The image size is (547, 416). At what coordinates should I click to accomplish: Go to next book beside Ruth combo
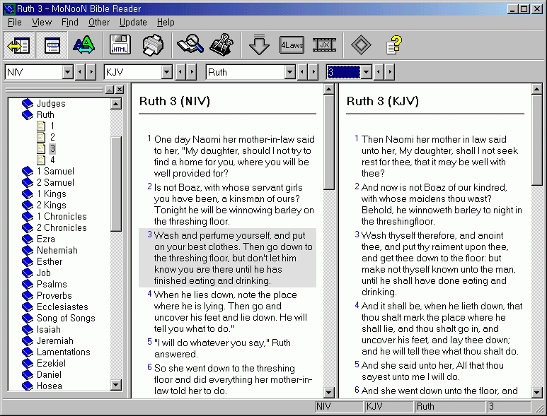click(x=313, y=73)
